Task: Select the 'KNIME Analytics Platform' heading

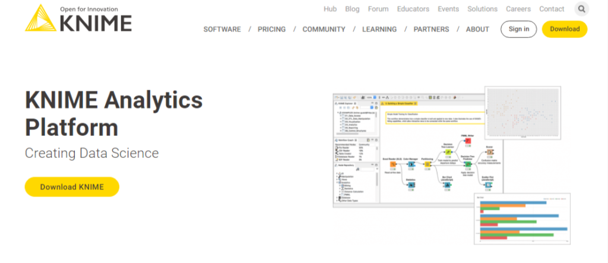Action: [113, 113]
